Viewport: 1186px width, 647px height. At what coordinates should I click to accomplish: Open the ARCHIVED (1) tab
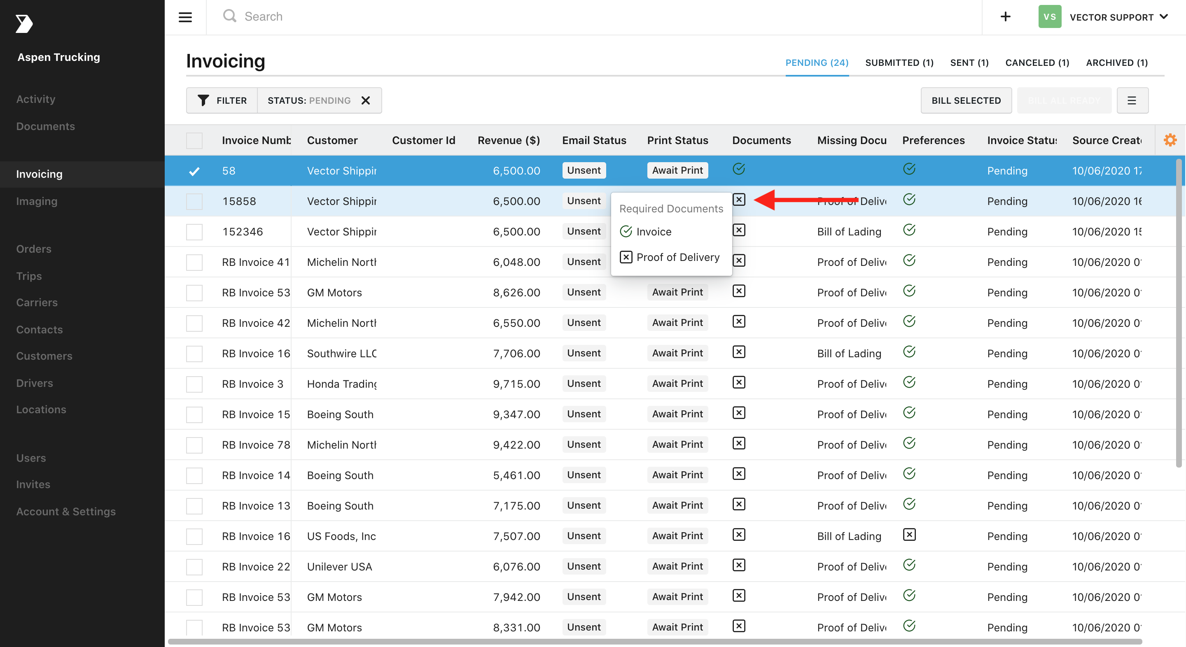[1116, 63]
